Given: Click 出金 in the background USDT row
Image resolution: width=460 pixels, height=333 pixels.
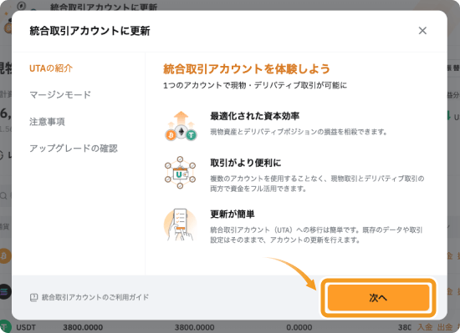Looking at the screenshot, I should [445, 327].
